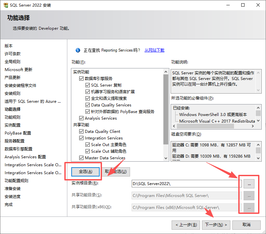Screen dimensions: 266x234
Task: Go back with 上一步(B) button
Action: [186, 225]
